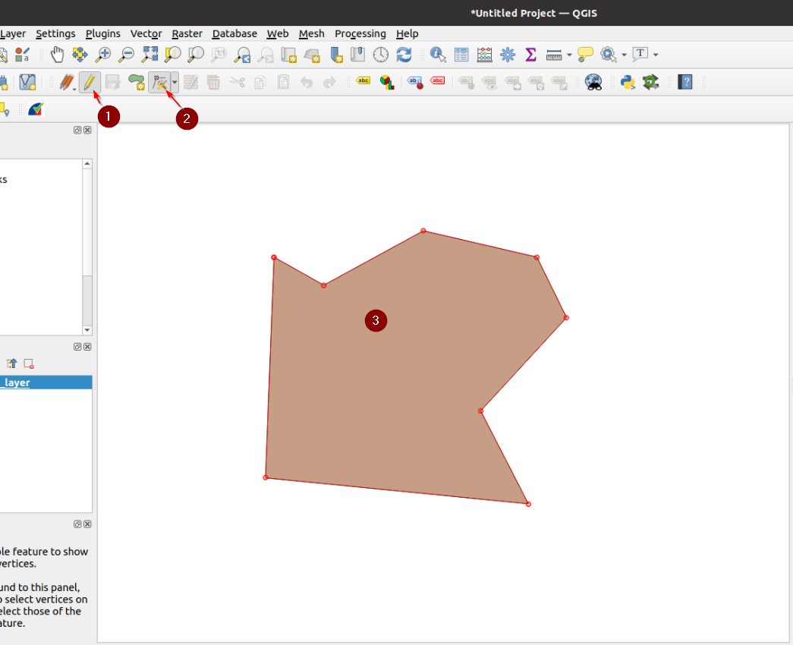
Task: Click Zoom Full extent icon
Action: 149,54
